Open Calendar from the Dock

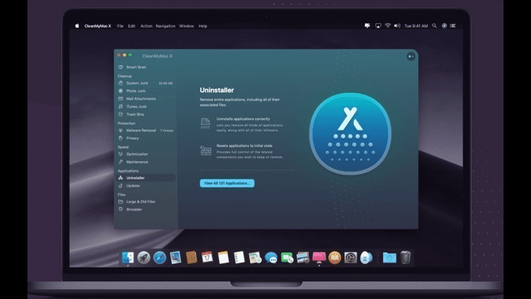207,258
